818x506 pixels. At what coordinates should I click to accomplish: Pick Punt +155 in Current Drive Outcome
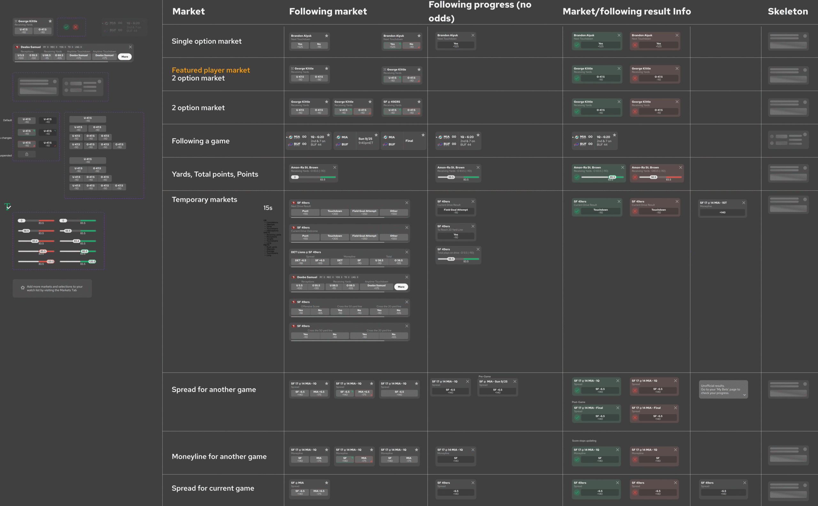[305, 237]
